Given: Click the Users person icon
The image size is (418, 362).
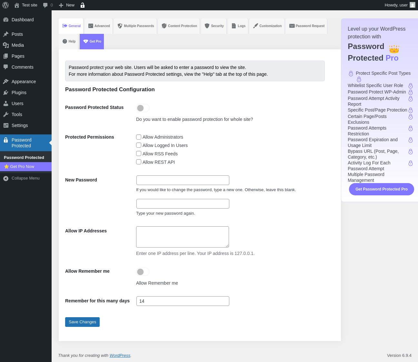Looking at the screenshot, I should tap(6, 103).
